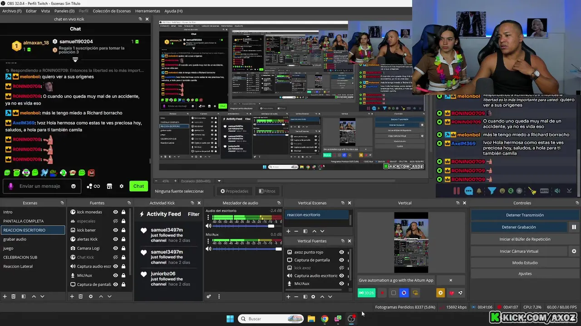Open the Herramientas menu
Screen dimensions: 581x326
click(x=148, y=11)
